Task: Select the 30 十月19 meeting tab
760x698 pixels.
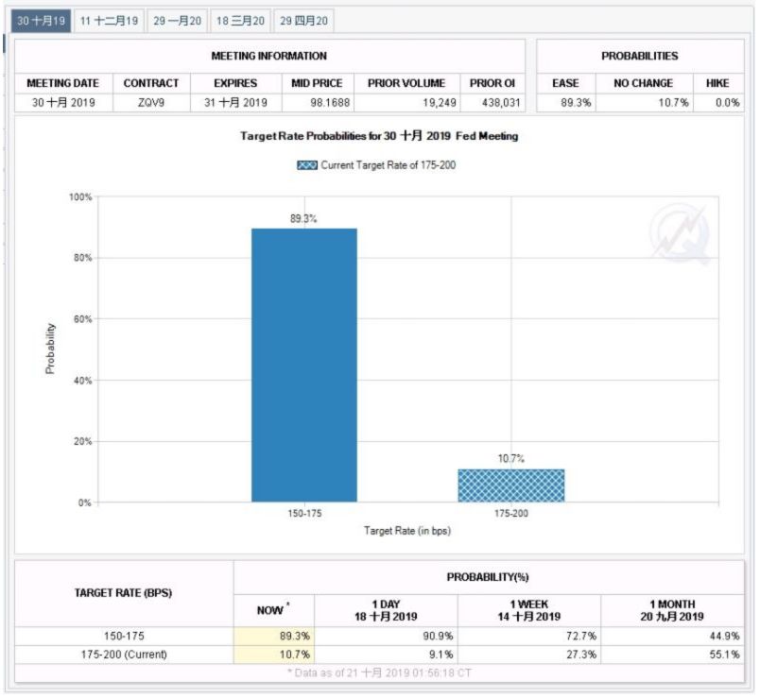Action: click(42, 21)
